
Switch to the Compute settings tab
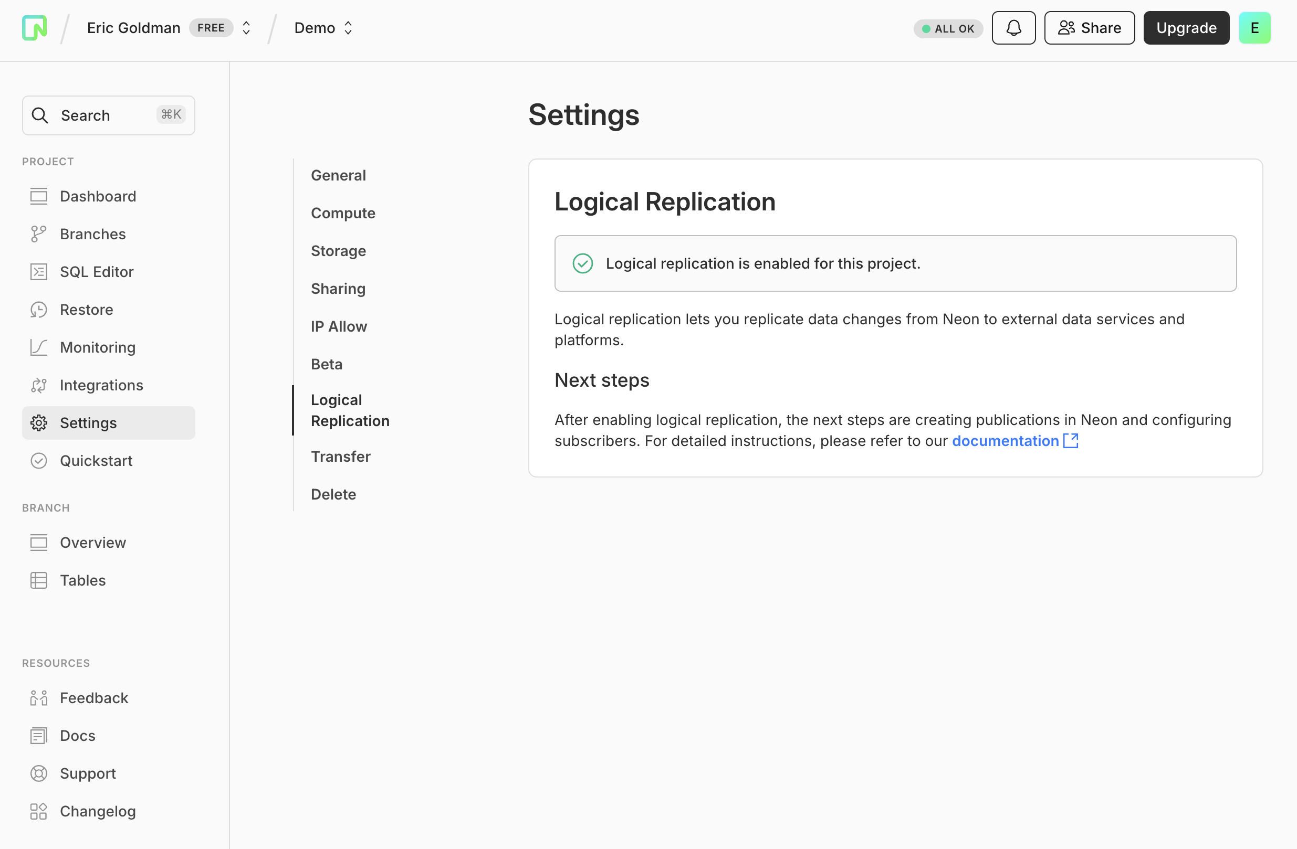(343, 213)
